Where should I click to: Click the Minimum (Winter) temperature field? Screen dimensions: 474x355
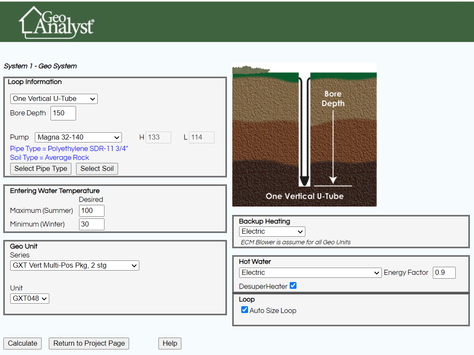92,224
